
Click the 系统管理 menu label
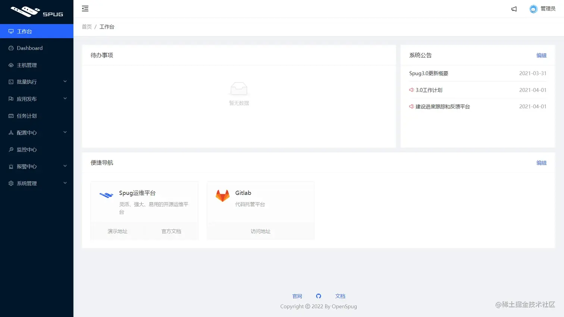tap(27, 183)
